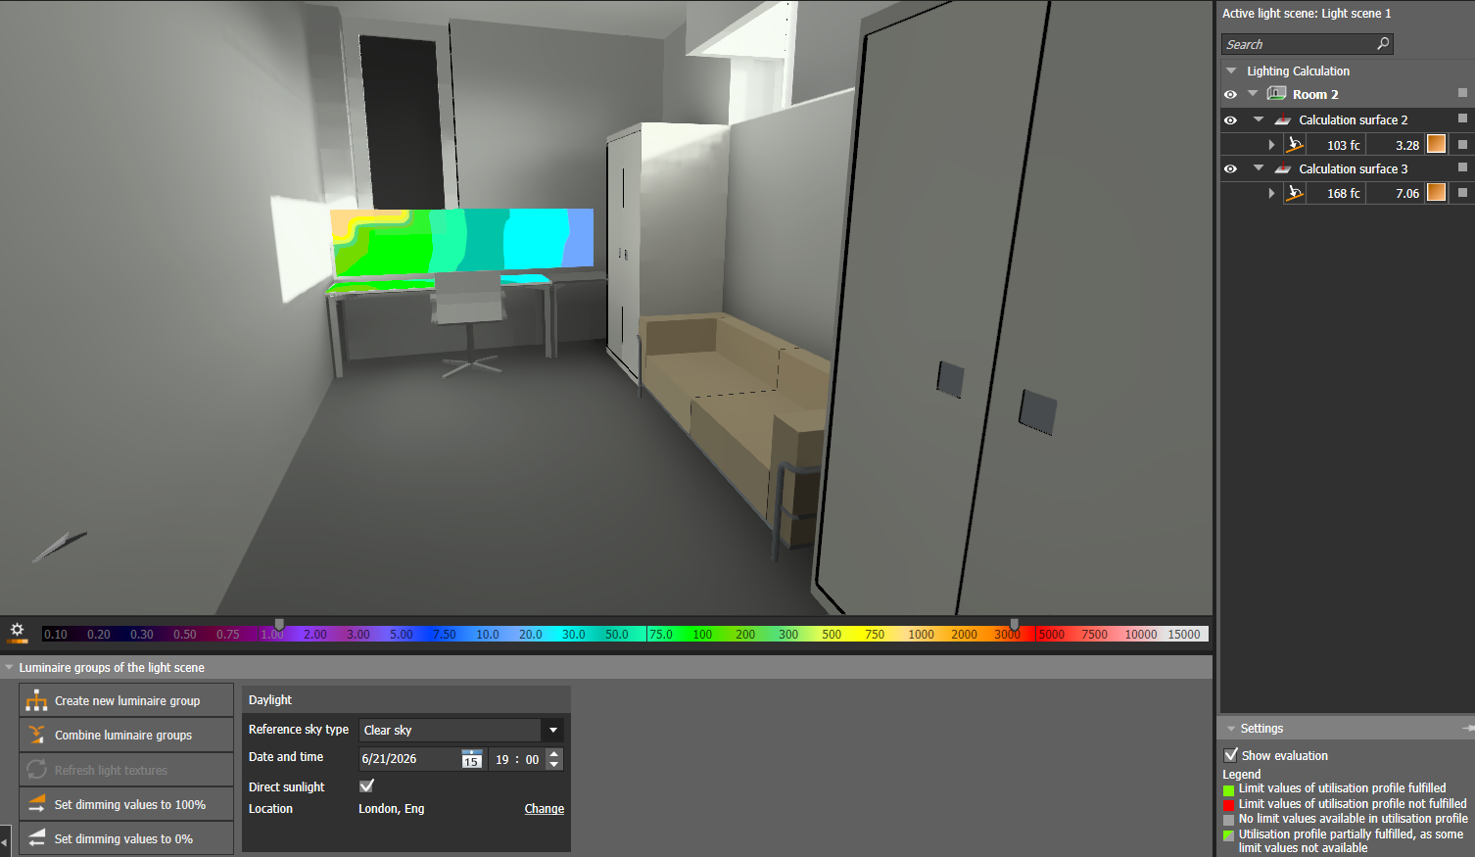Click the search magnifier icon
1475x857 pixels.
pos(1383,44)
